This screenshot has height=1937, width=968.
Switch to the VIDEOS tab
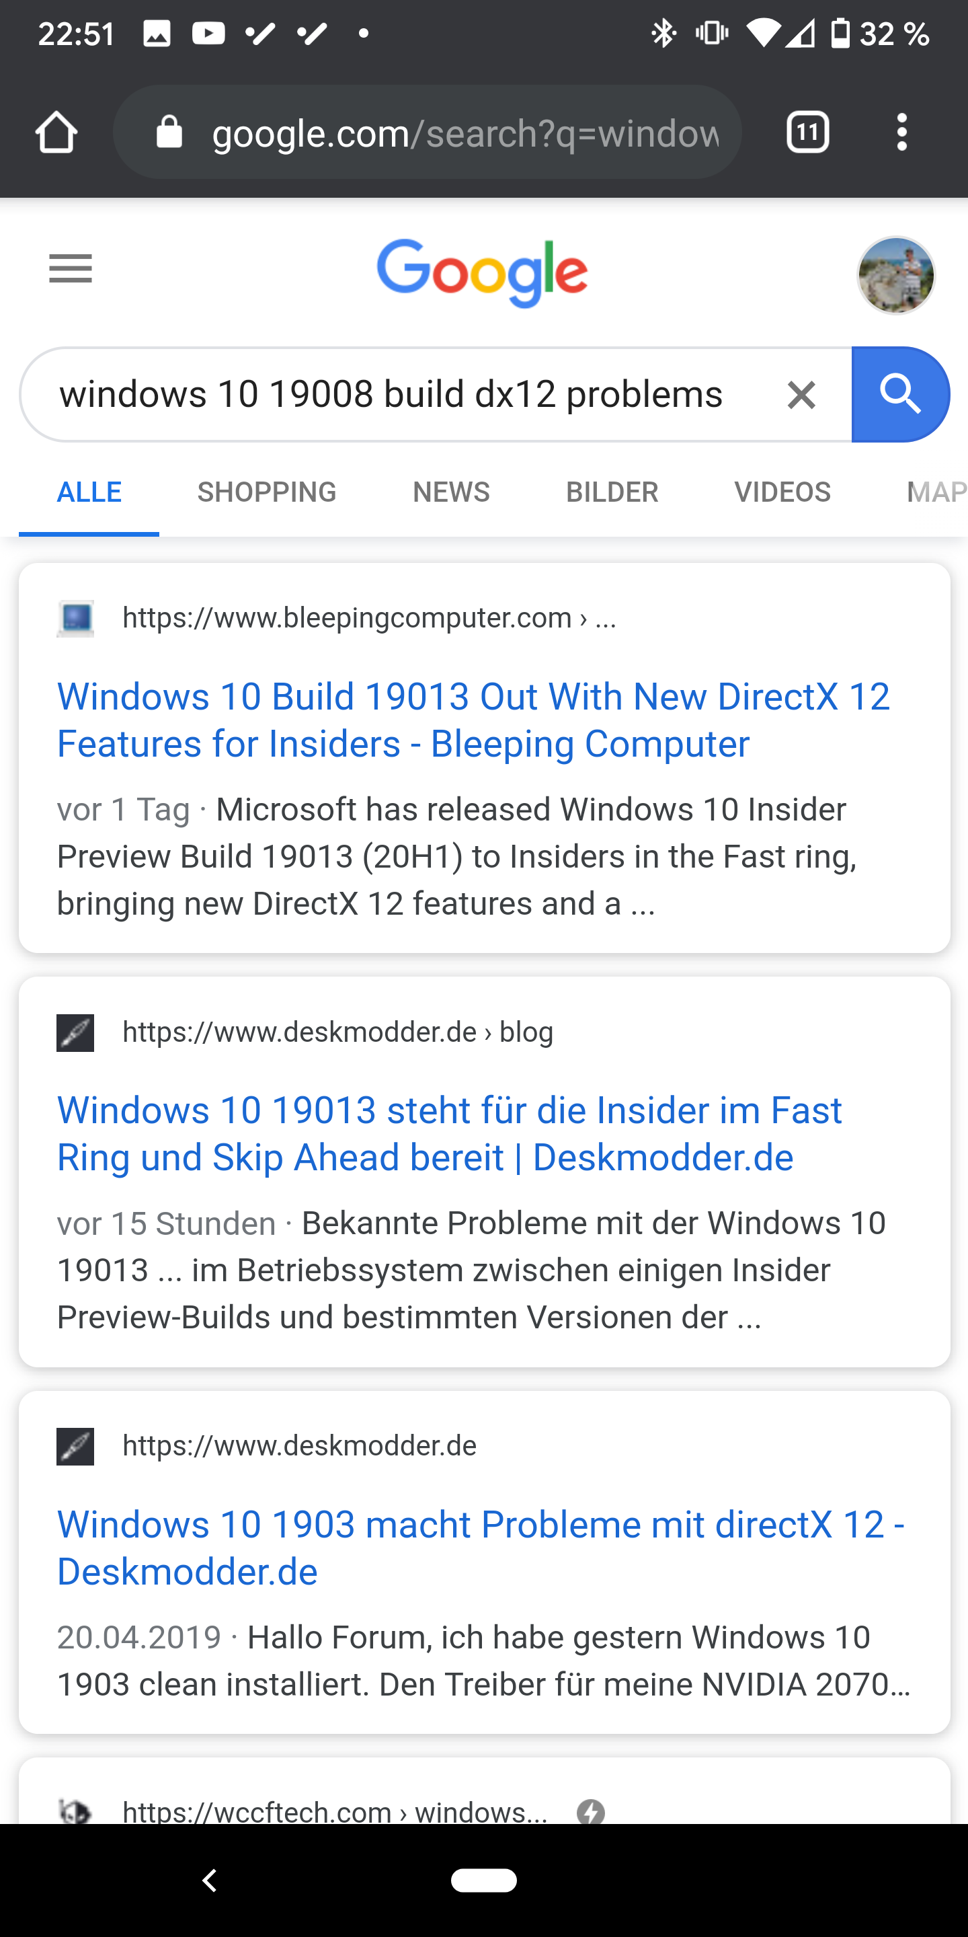(782, 492)
